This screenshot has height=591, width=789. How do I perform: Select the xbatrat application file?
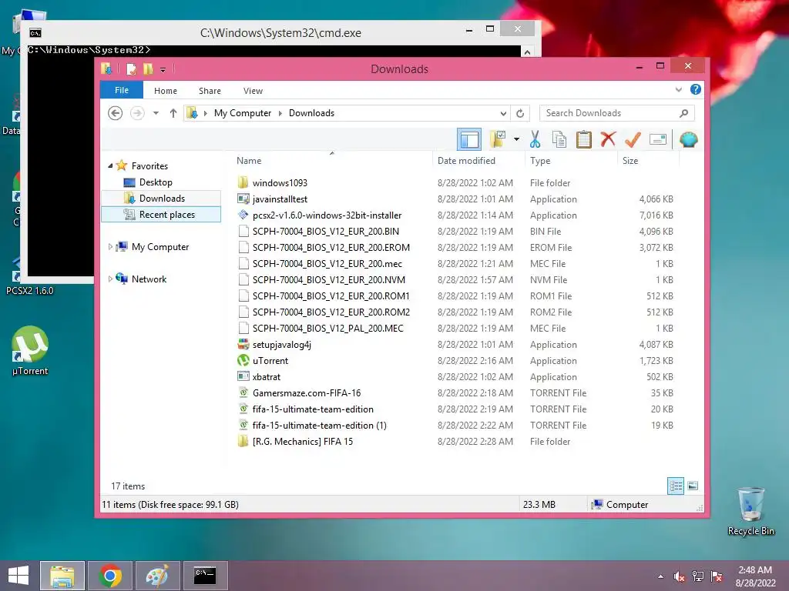pos(266,376)
